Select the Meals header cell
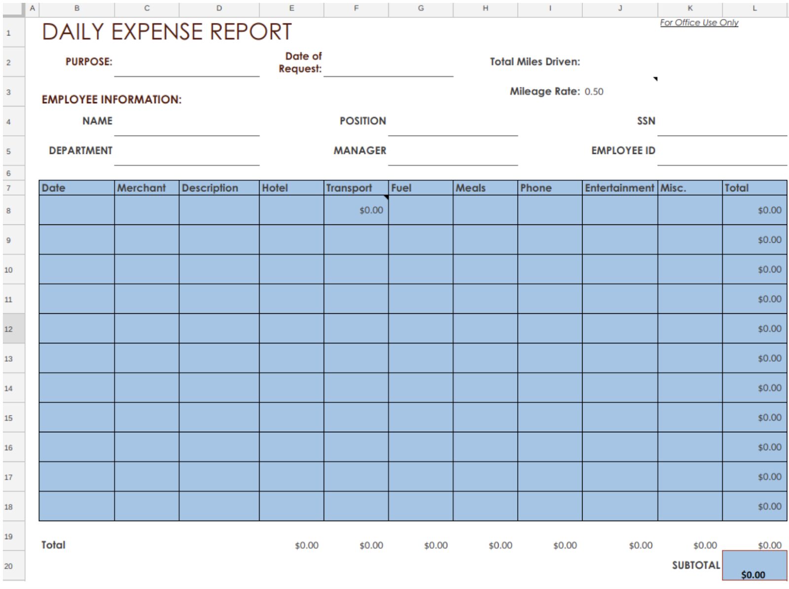The image size is (789, 589). [485, 188]
